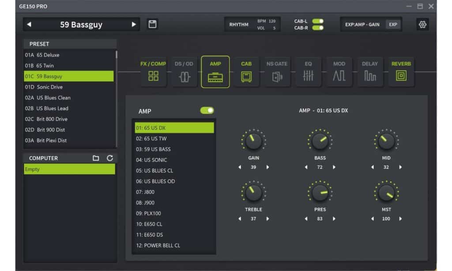Go to next preset with right arrow

[x=133, y=24]
